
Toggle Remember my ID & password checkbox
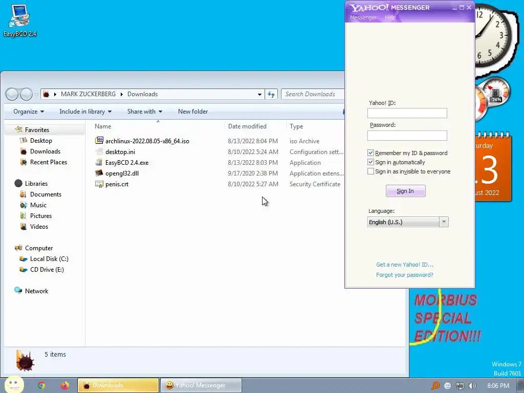[x=370, y=152]
